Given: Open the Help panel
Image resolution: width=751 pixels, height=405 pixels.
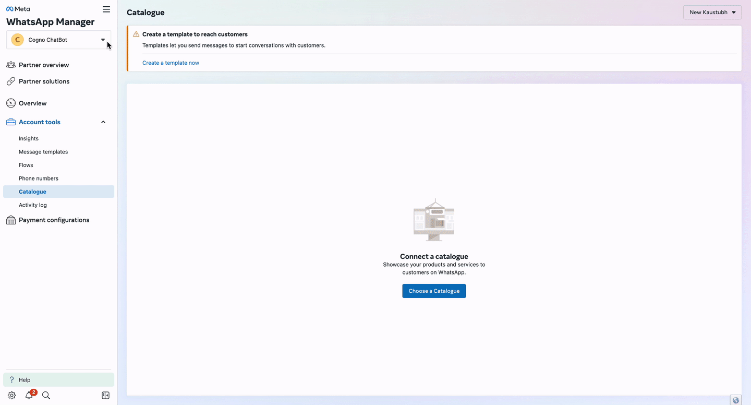Looking at the screenshot, I should (58, 380).
